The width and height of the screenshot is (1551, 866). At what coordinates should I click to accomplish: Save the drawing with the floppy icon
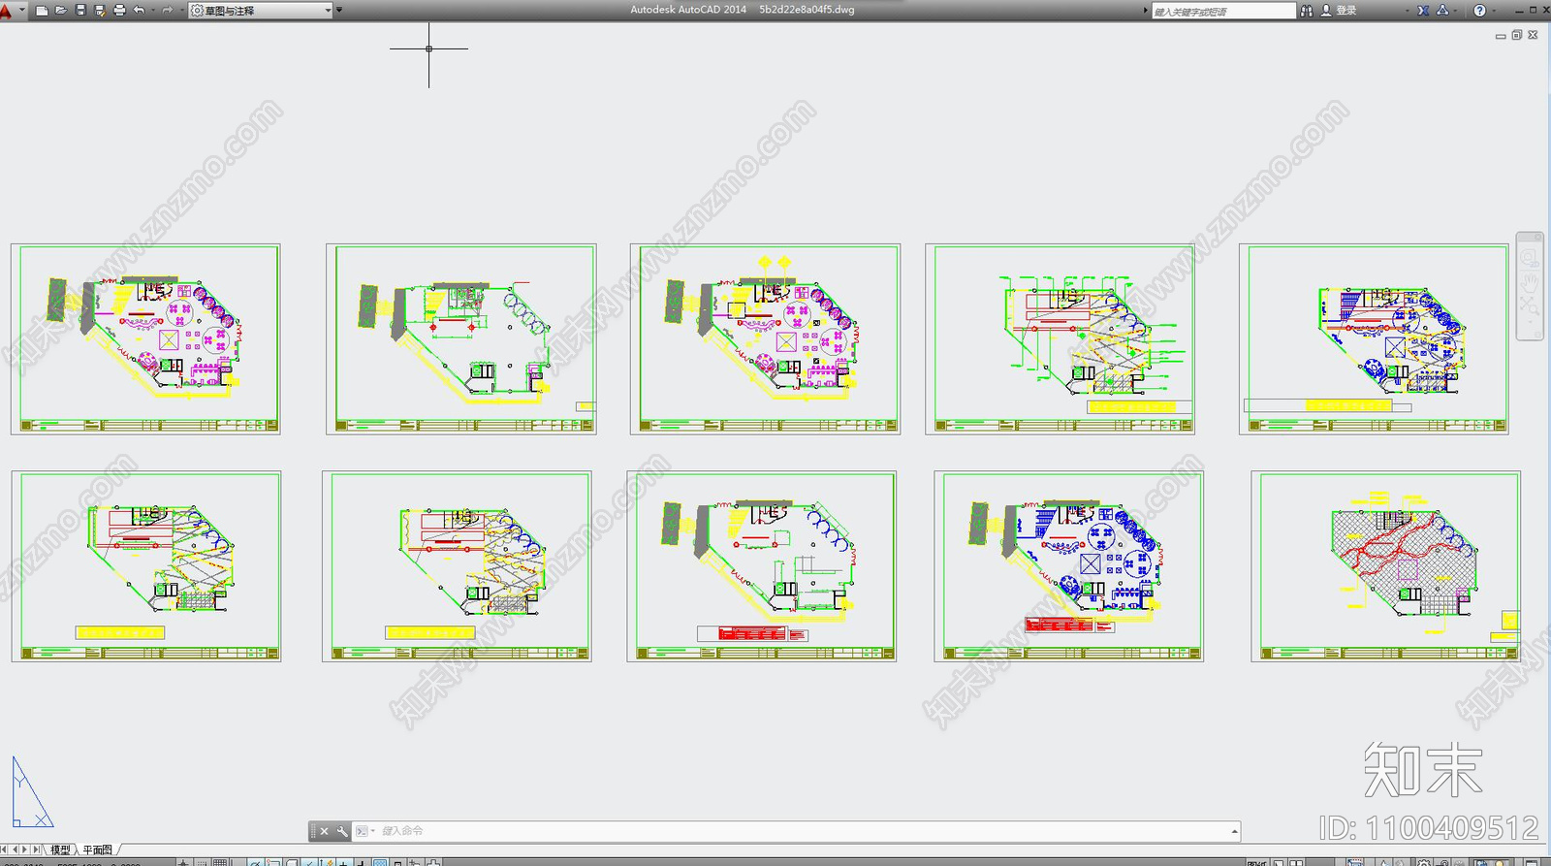tap(80, 11)
